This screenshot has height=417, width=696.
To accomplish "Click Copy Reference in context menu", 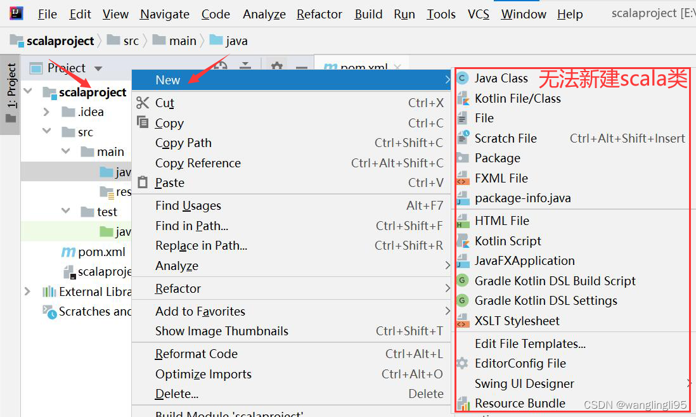I will [x=291, y=163].
